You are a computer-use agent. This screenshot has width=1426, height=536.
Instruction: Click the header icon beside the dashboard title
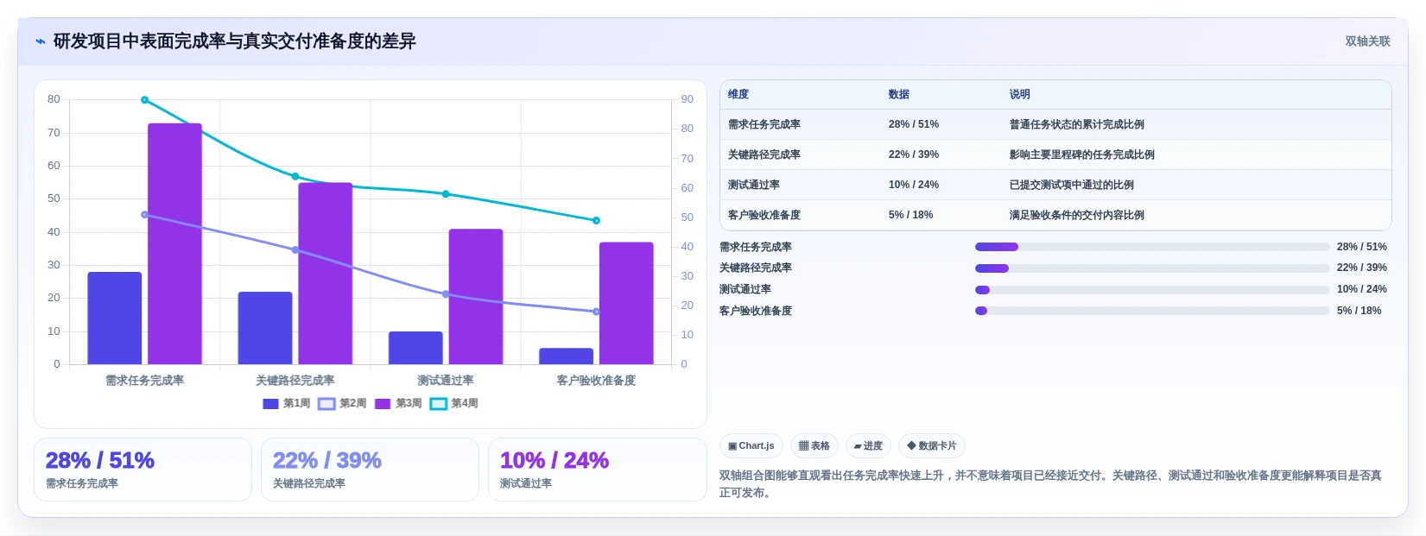pyautogui.click(x=41, y=41)
